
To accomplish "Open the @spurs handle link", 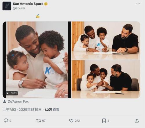I will coord(19,8).
